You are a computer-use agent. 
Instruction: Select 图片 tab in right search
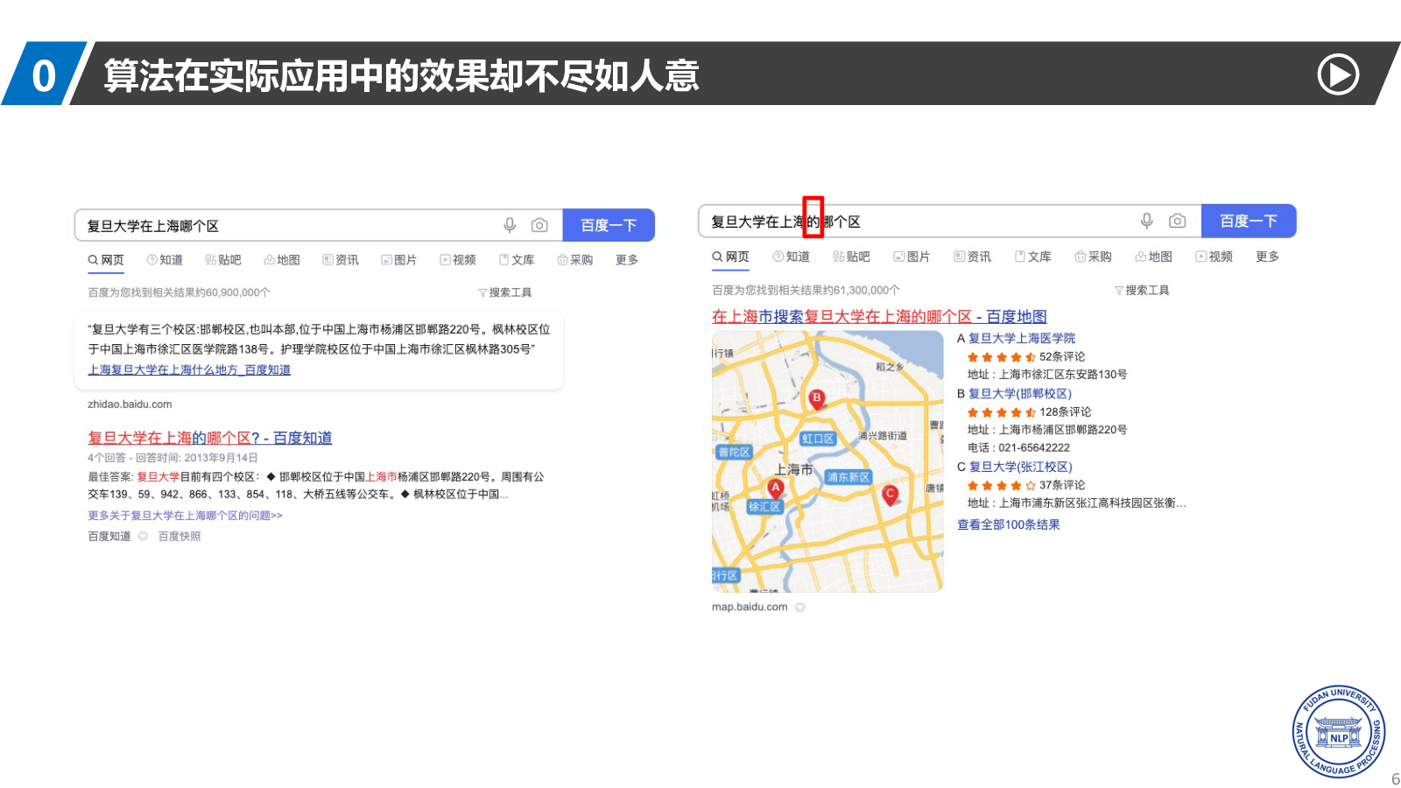tap(912, 257)
